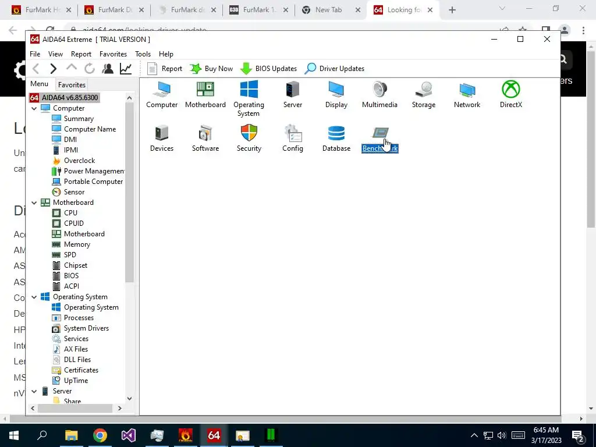596x447 pixels.
Task: Click the user profile toolbar icon
Action: (108, 69)
